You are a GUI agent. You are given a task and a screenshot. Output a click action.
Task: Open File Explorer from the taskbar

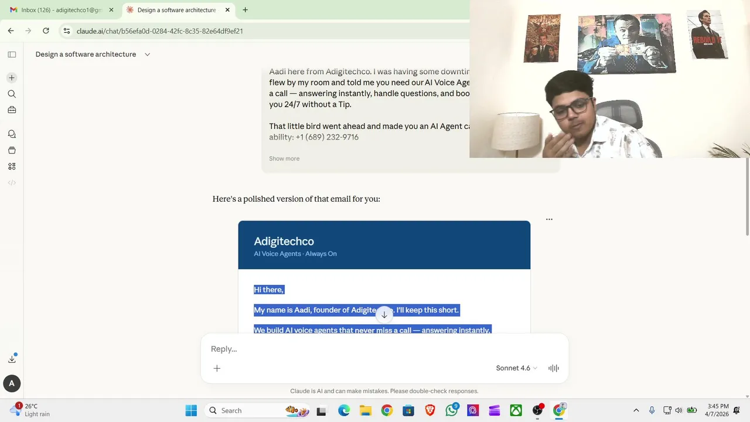click(366, 411)
